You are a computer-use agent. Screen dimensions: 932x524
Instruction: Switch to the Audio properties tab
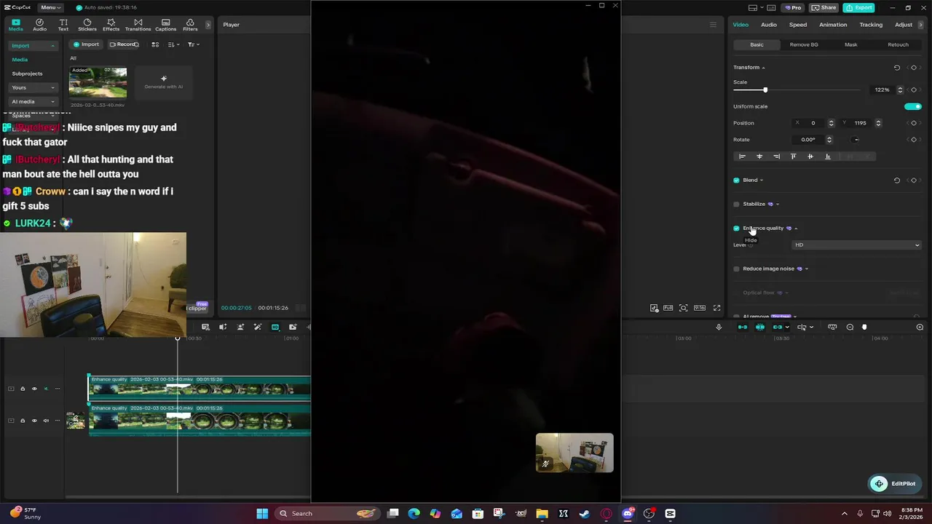point(769,25)
